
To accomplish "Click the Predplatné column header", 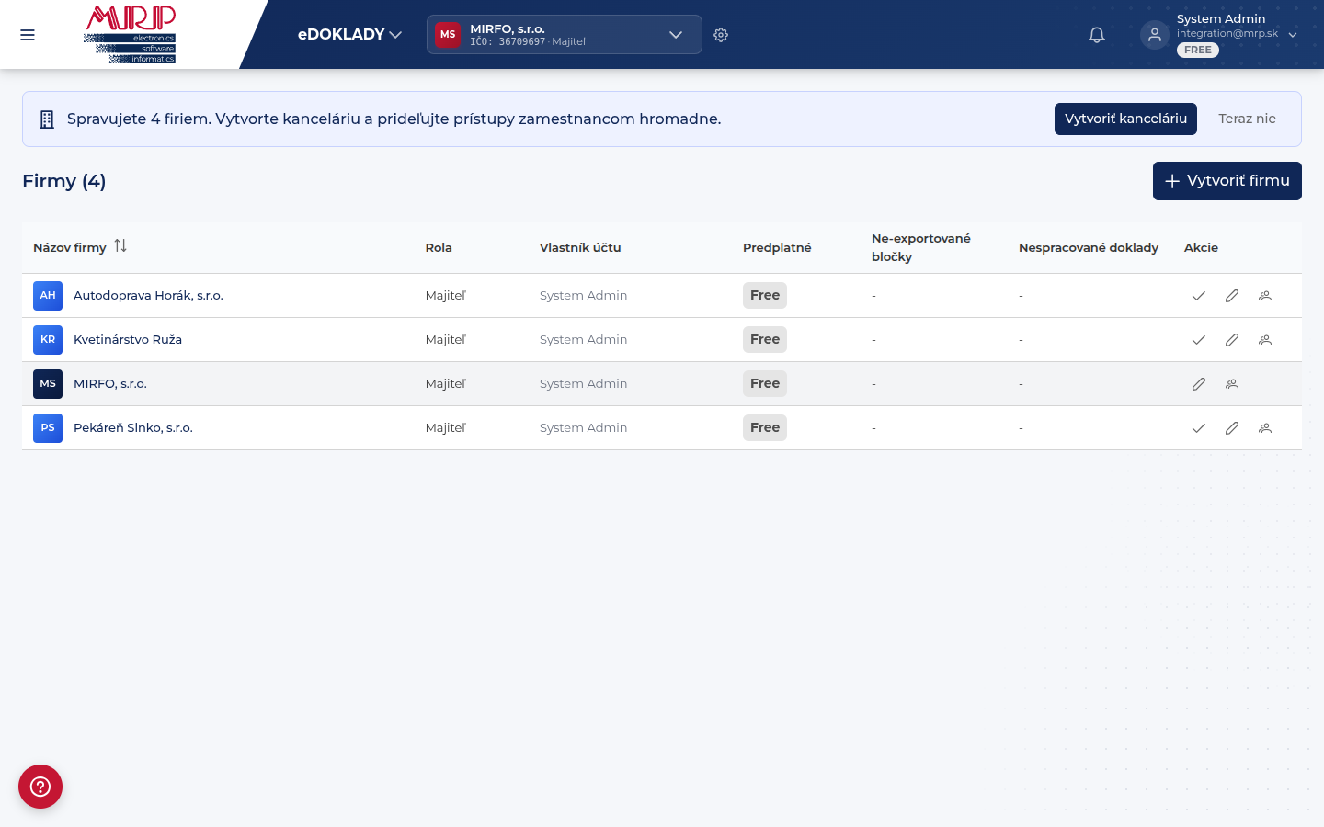I will tap(777, 247).
